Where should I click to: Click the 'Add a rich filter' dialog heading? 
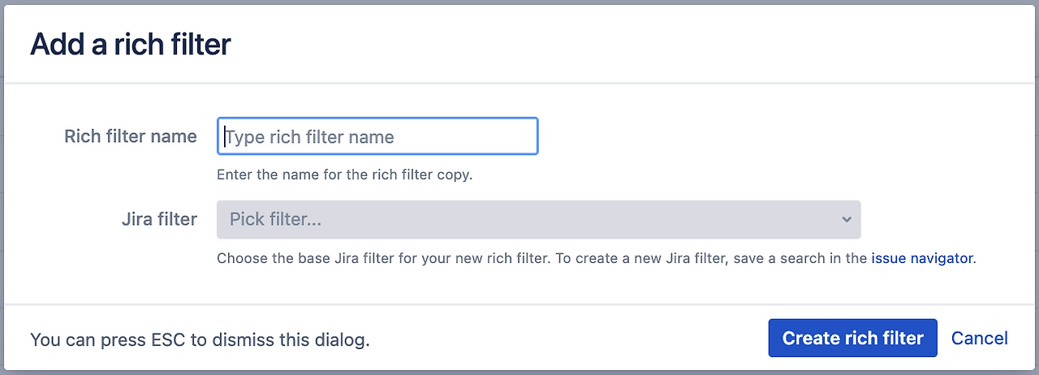tap(131, 44)
